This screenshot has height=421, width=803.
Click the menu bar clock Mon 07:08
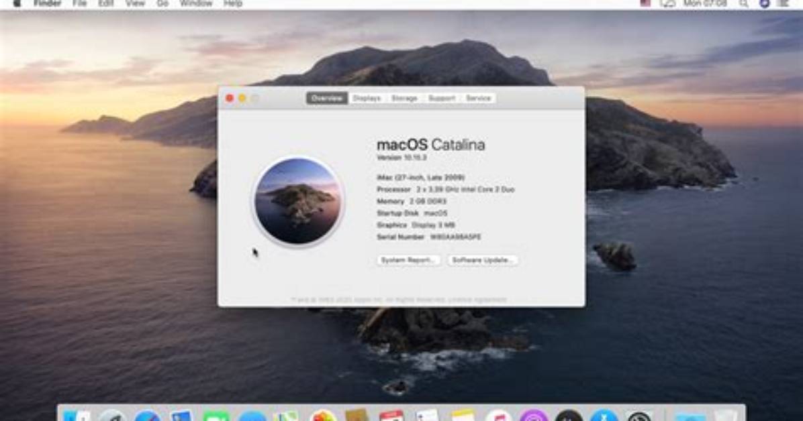pyautogui.click(x=705, y=3)
